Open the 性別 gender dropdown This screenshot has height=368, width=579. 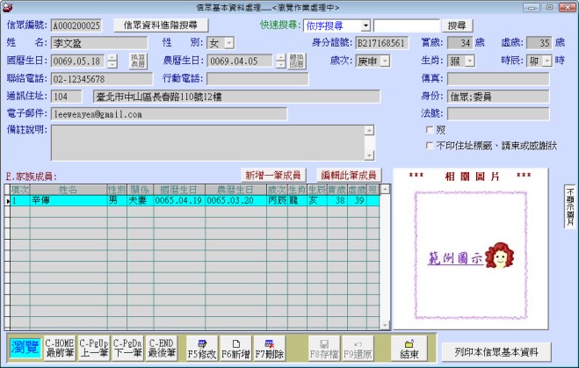coord(229,43)
